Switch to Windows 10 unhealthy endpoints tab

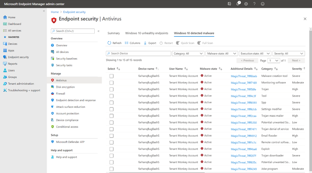click(x=147, y=33)
